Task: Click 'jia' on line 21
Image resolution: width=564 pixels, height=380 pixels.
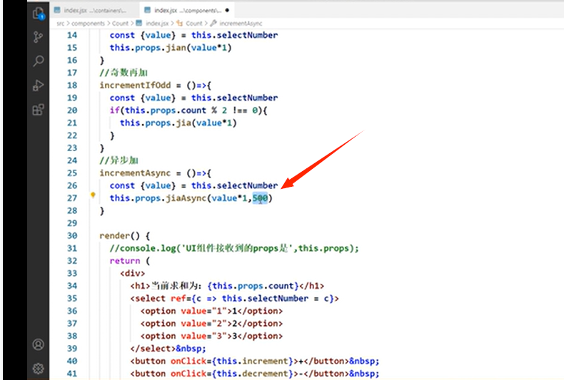Action: [183, 123]
